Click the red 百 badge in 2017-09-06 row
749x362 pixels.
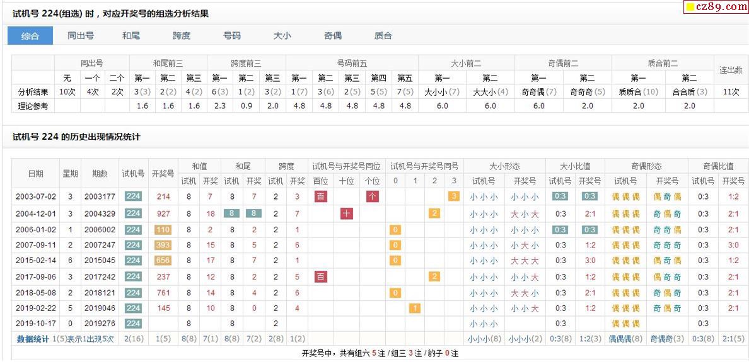(x=321, y=276)
